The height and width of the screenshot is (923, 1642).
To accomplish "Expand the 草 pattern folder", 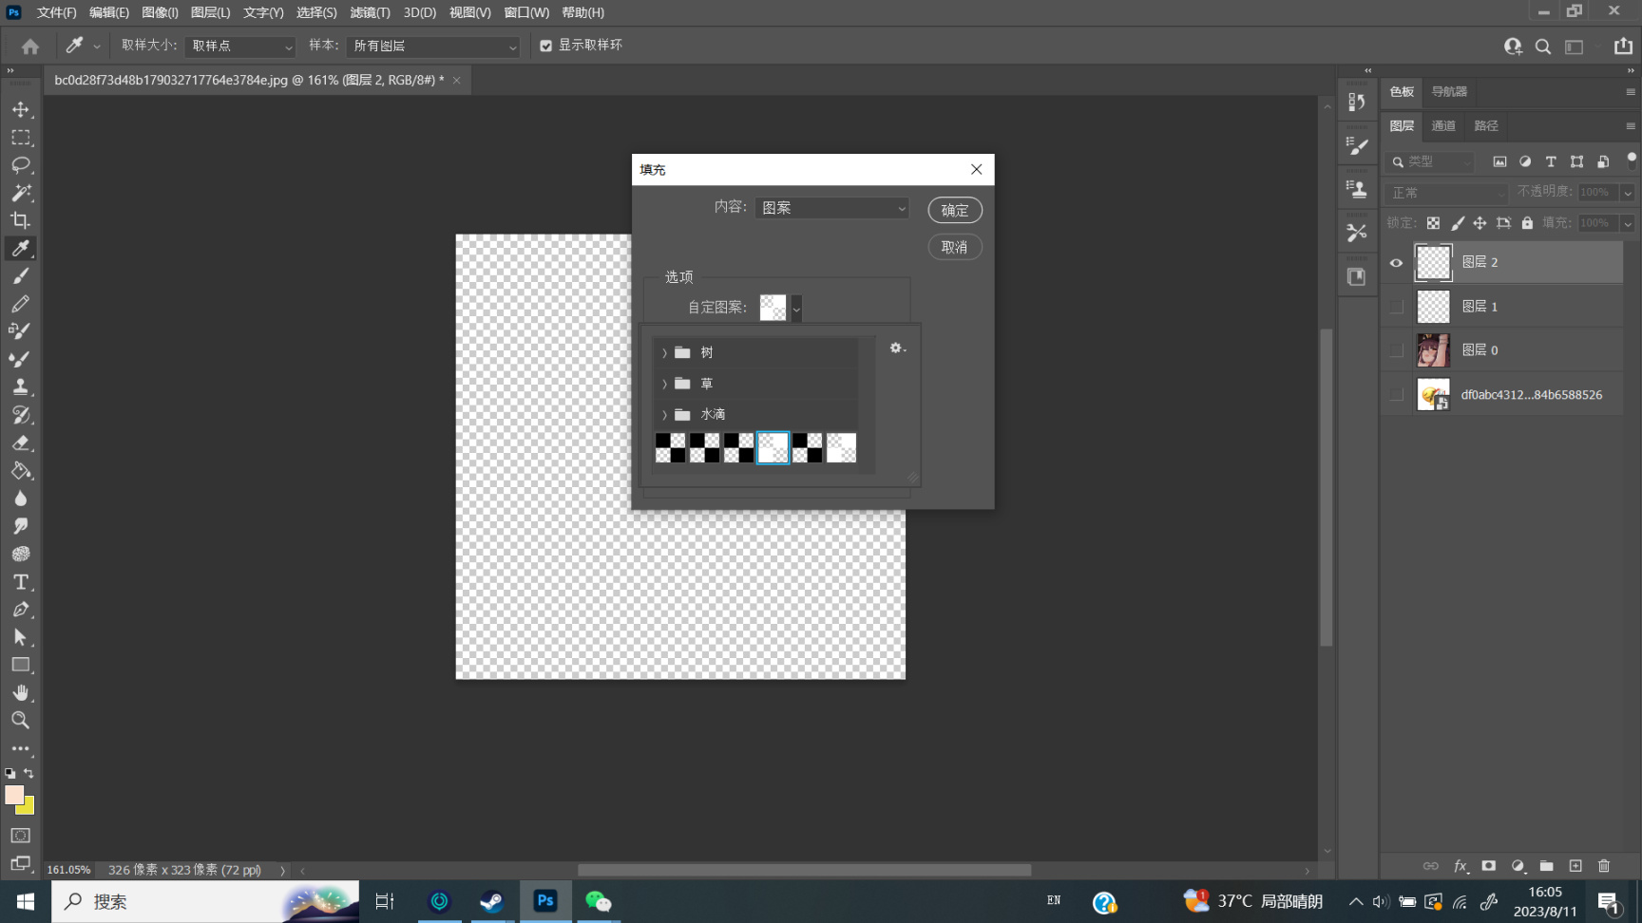I will (664, 384).
